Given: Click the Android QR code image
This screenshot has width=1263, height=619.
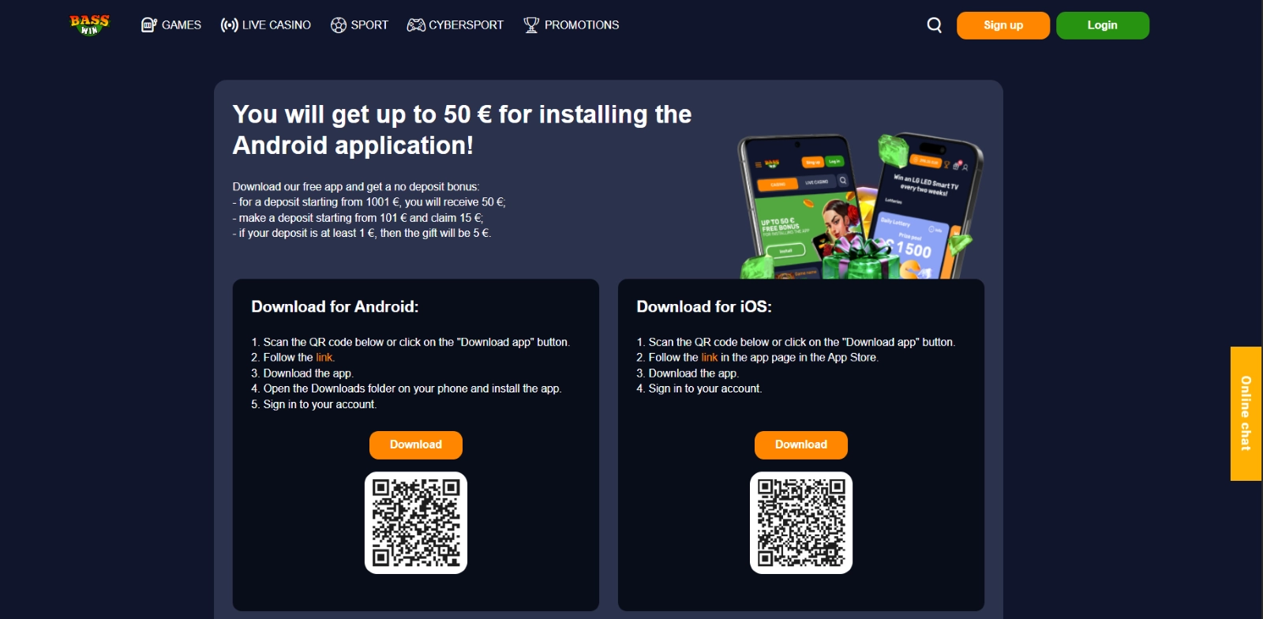Looking at the screenshot, I should pos(416,523).
